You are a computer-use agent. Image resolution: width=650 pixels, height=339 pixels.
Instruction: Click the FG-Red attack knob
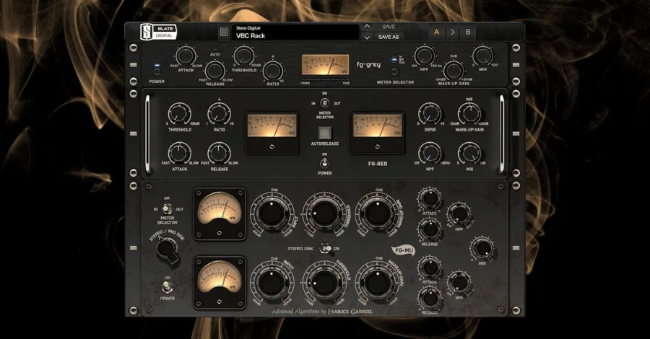click(x=180, y=153)
